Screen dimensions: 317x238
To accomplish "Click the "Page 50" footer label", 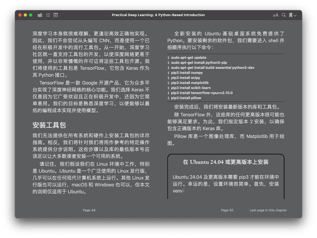I will coord(227,210).
